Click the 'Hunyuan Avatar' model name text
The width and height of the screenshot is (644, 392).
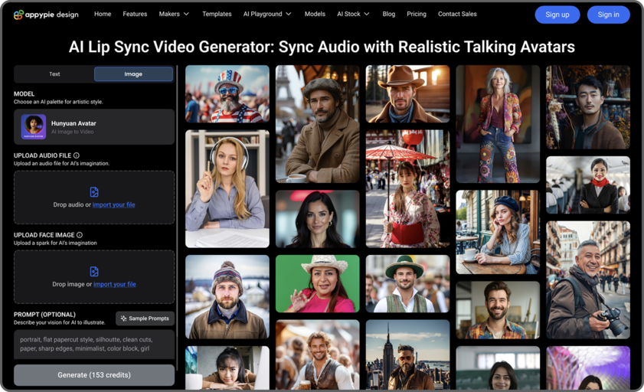pyautogui.click(x=74, y=123)
